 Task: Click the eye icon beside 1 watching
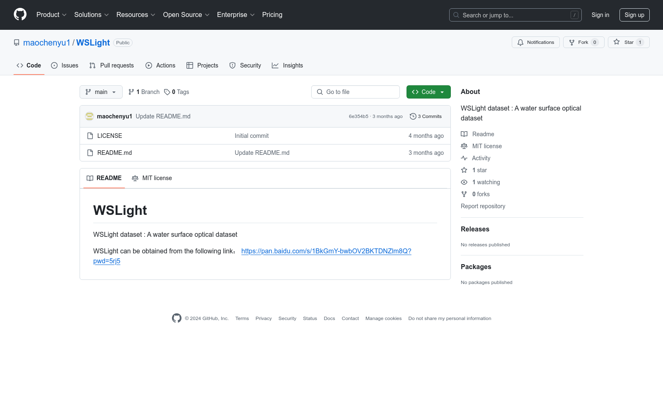[x=464, y=182]
